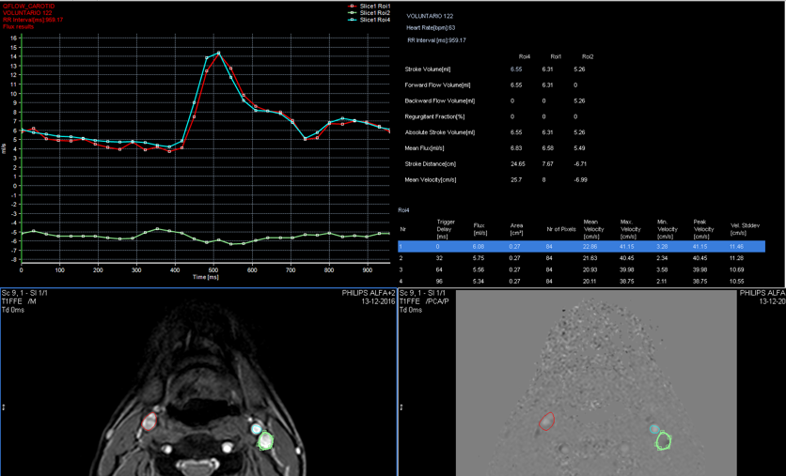786x476 pixels.
Task: Click the QFLOW_CAROTID title above the graph
Action: (x=28, y=6)
